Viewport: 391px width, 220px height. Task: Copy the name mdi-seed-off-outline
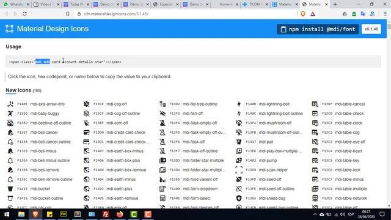tap(277, 189)
